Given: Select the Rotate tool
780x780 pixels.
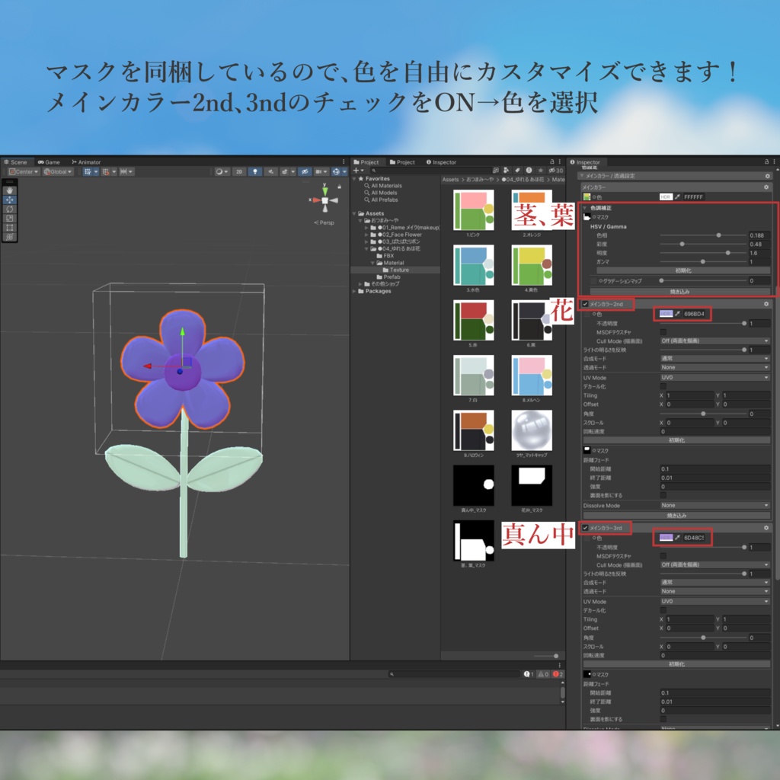Looking at the screenshot, I should click(x=9, y=209).
